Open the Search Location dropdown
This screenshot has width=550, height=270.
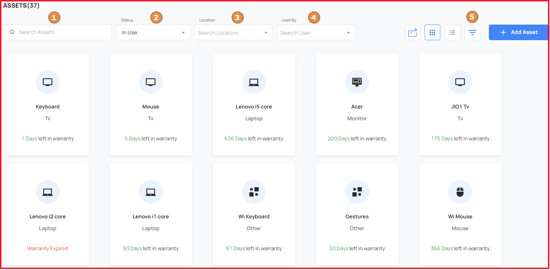(234, 33)
